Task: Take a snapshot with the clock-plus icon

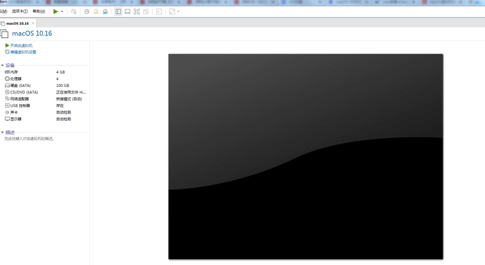Action: click(87, 12)
